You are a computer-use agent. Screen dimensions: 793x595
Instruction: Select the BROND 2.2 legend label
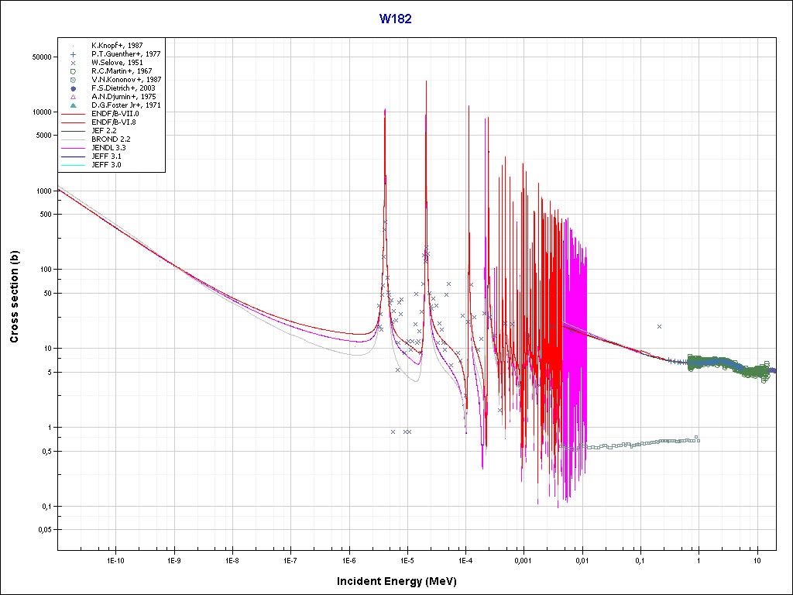pos(109,139)
